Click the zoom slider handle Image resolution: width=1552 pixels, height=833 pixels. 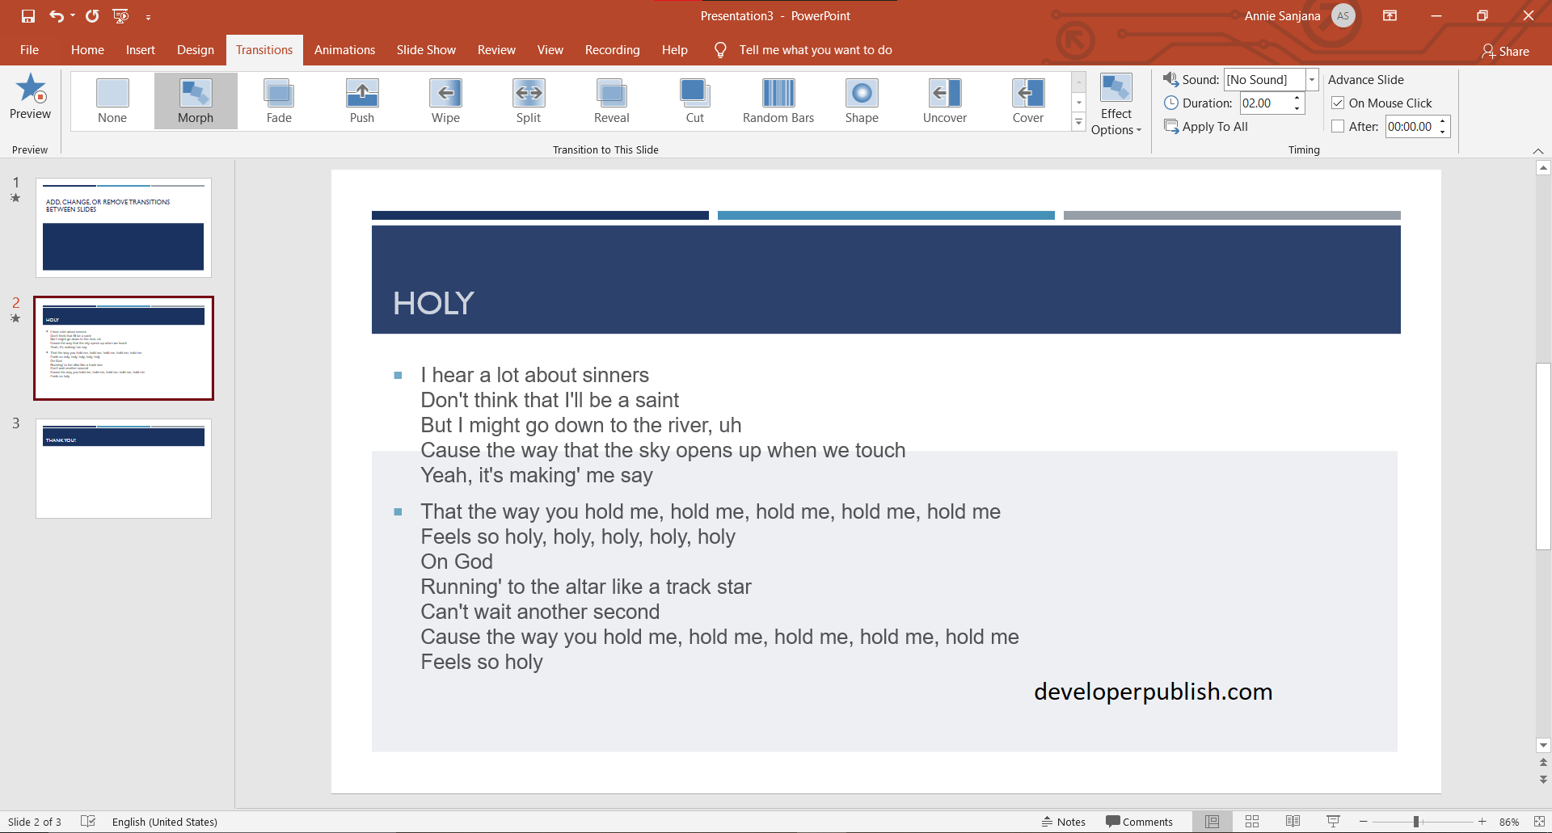point(1416,822)
